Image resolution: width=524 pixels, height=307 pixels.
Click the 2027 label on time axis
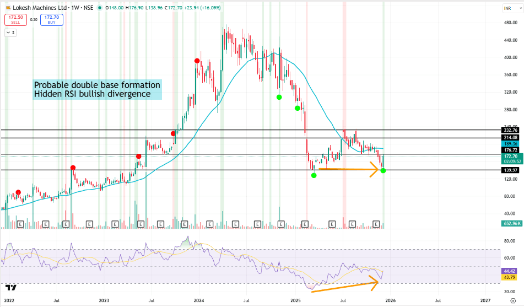point(485,300)
